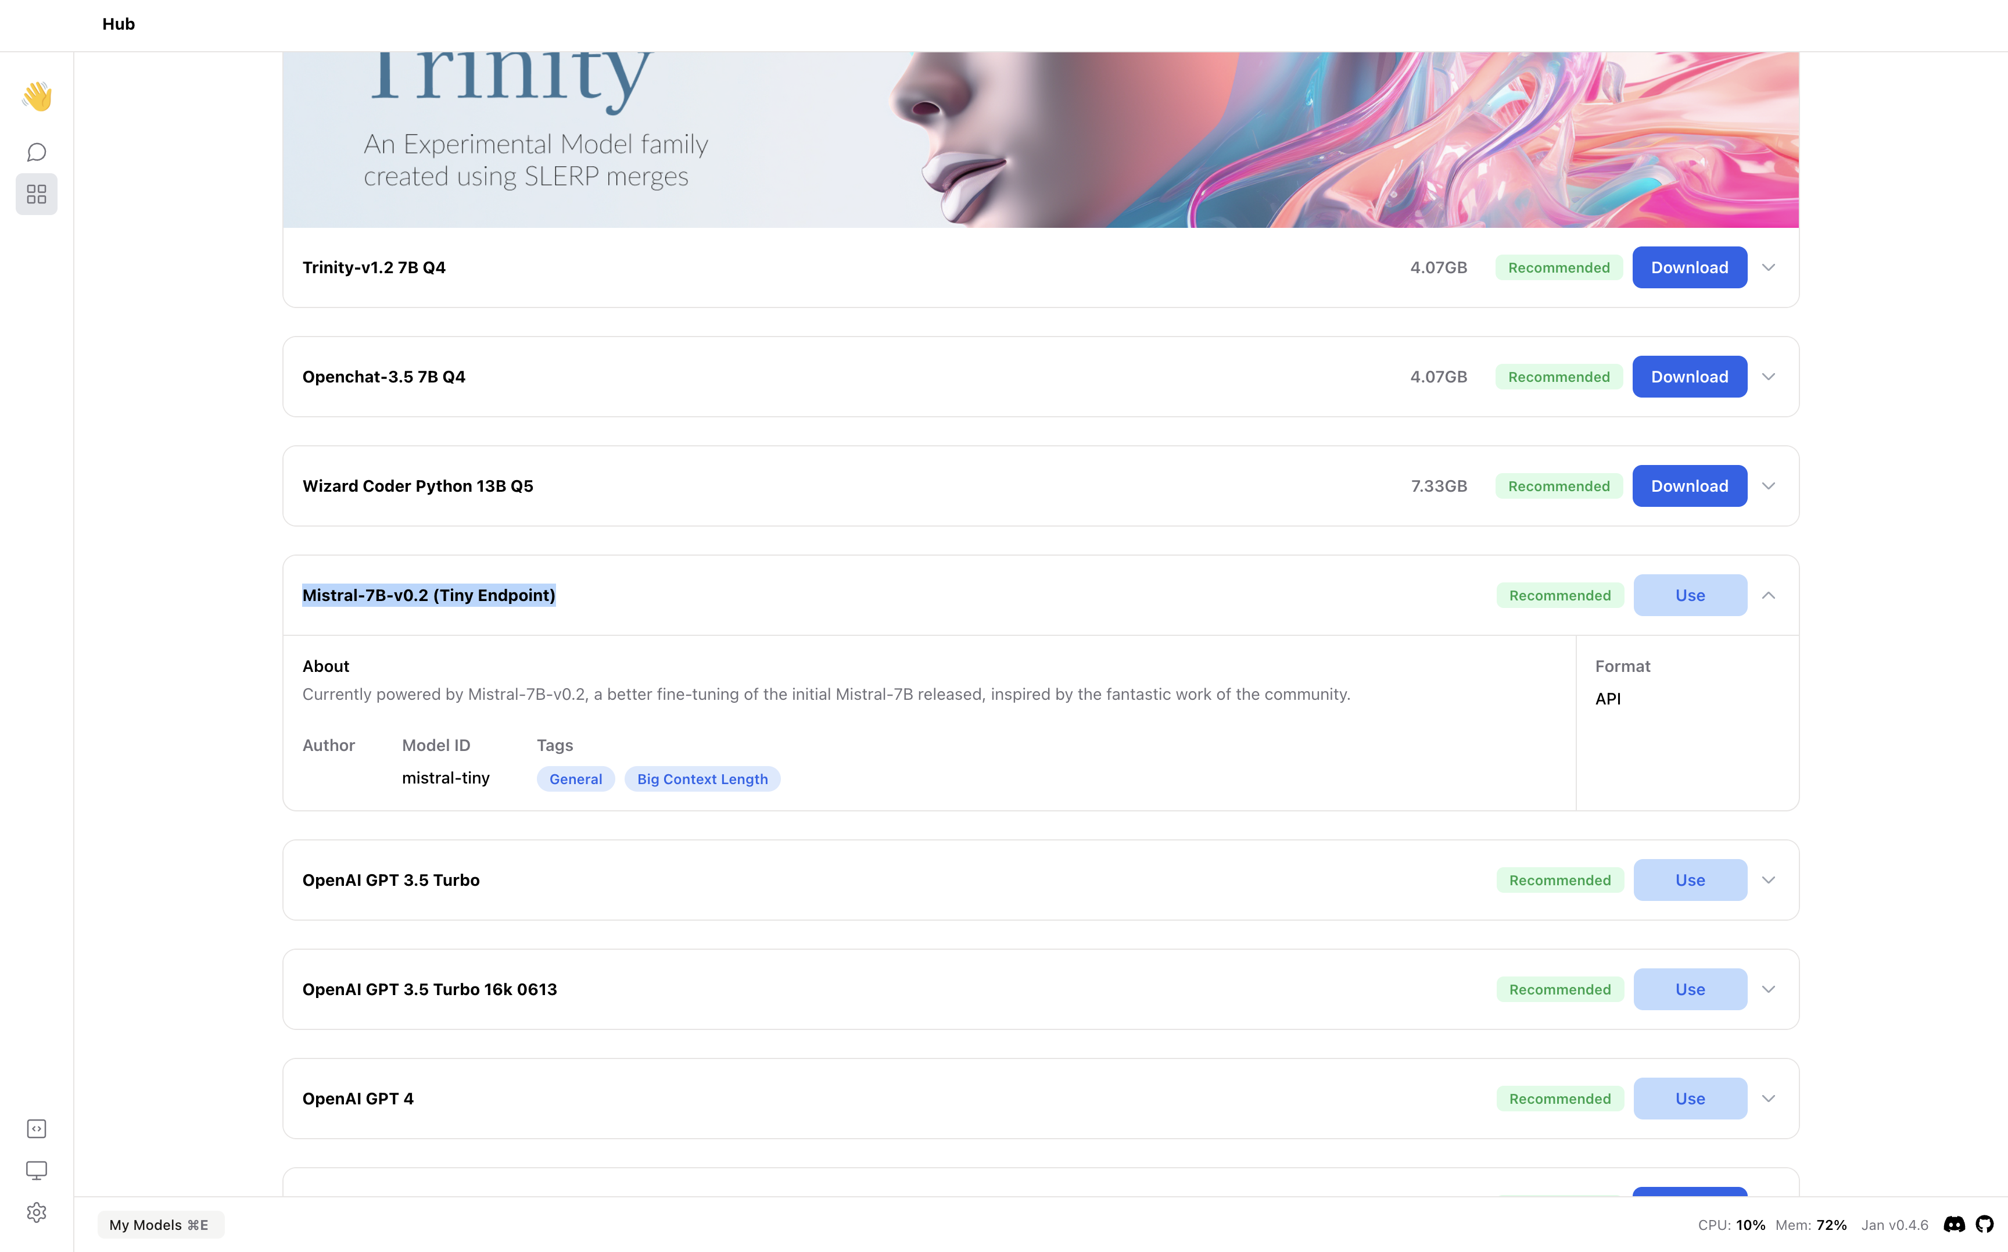The image size is (2008, 1252).
Task: Download Wizard Coder Python 13B Q5
Action: click(1690, 485)
